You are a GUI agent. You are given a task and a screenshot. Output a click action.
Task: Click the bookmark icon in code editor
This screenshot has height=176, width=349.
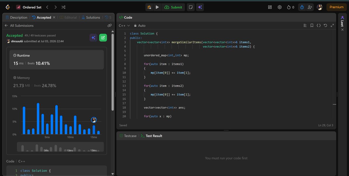tap(312, 26)
